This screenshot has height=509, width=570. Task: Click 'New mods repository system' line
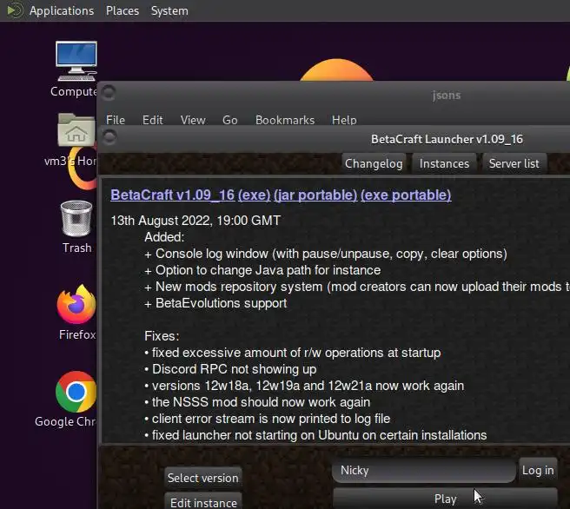(357, 287)
